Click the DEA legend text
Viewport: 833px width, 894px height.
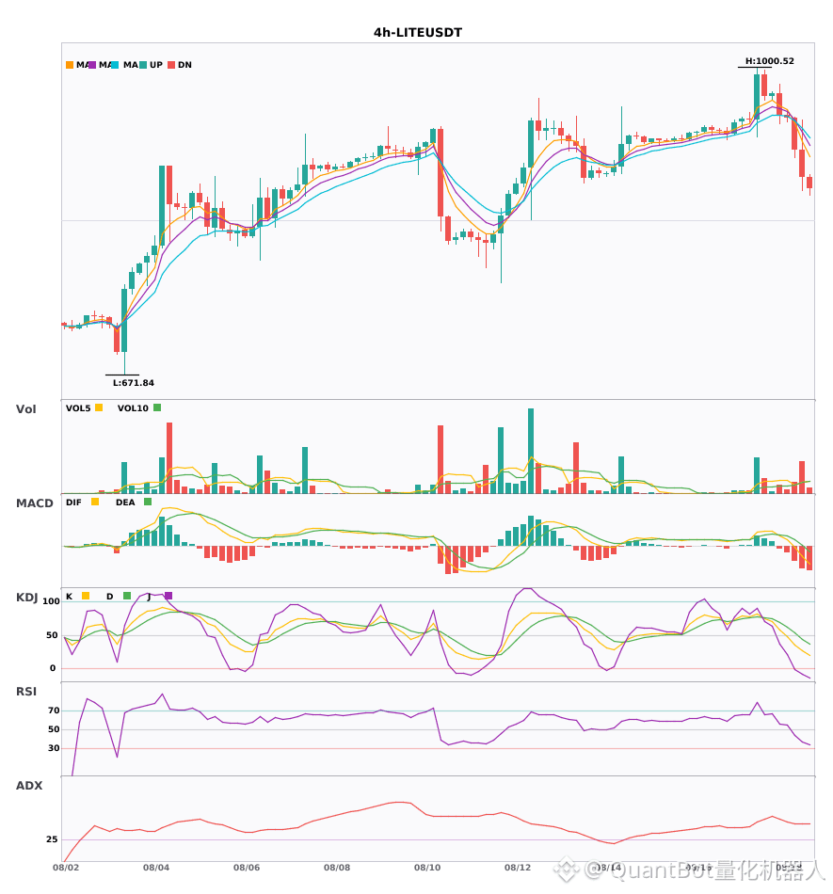[x=125, y=503]
